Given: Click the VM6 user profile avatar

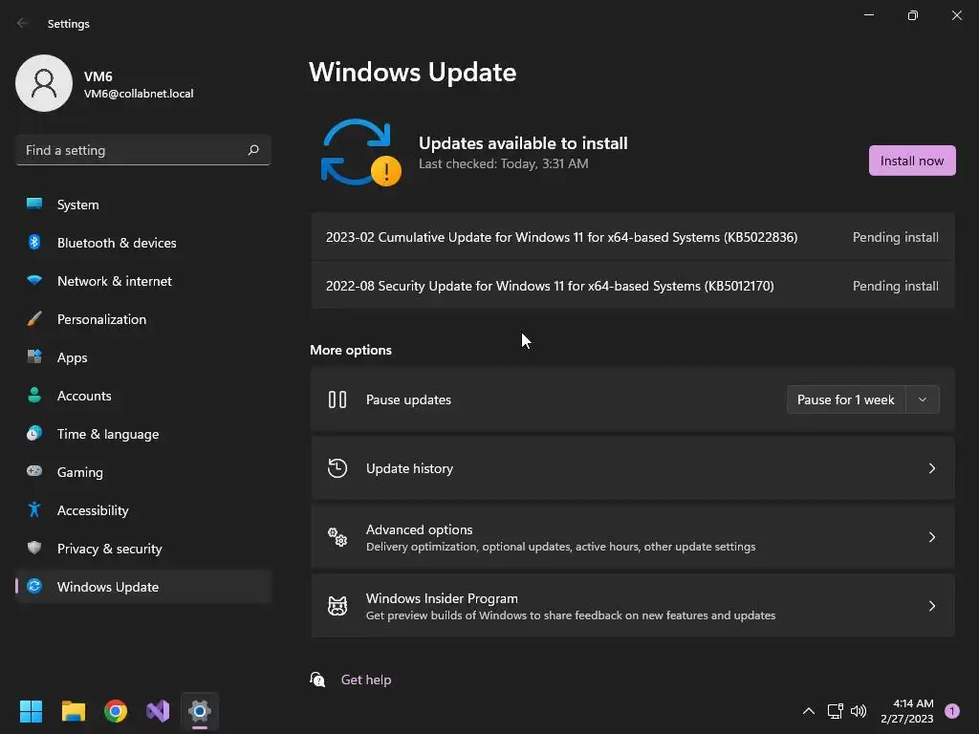Looking at the screenshot, I should coord(44,83).
